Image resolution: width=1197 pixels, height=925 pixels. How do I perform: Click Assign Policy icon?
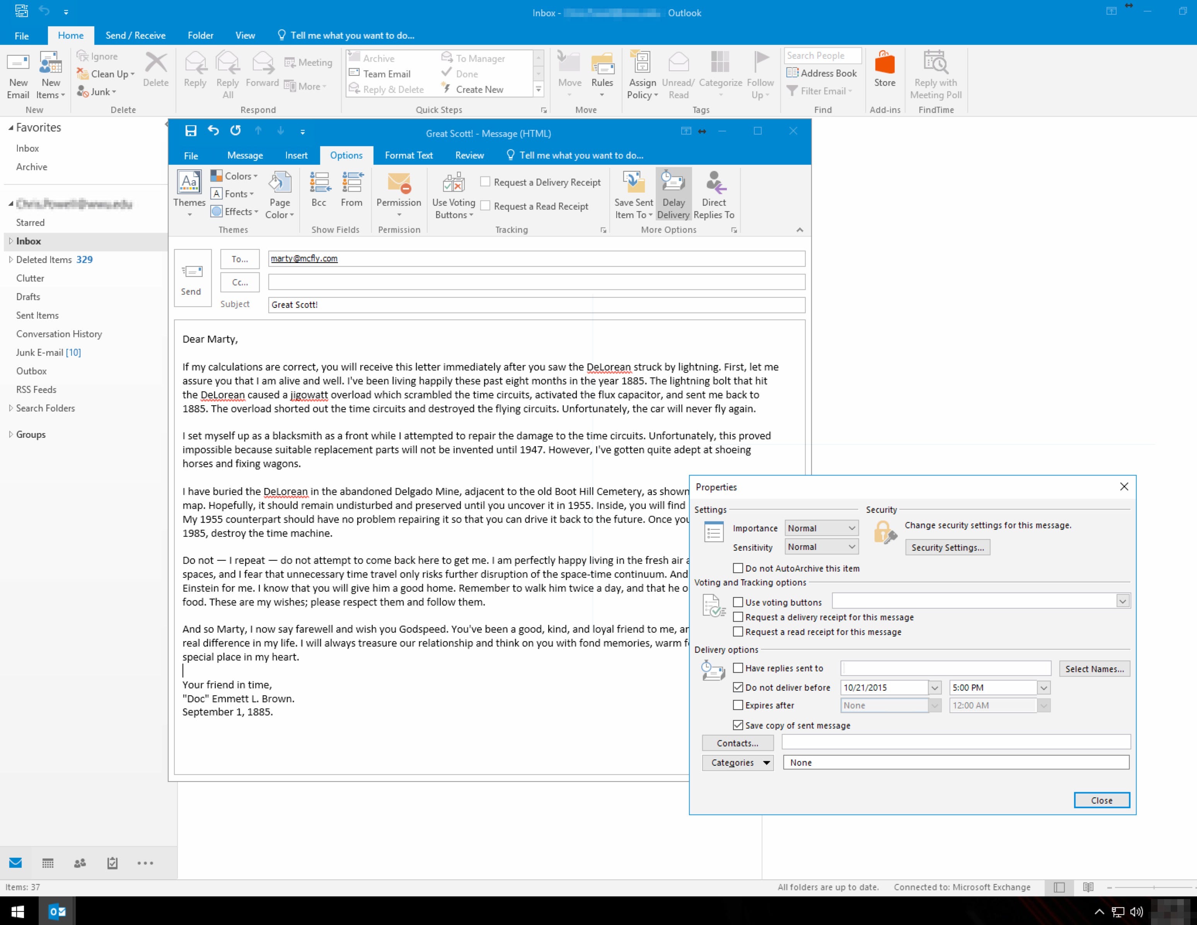pos(642,62)
